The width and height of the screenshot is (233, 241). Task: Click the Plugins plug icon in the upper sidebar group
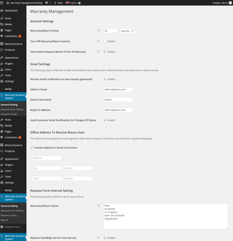(2, 64)
